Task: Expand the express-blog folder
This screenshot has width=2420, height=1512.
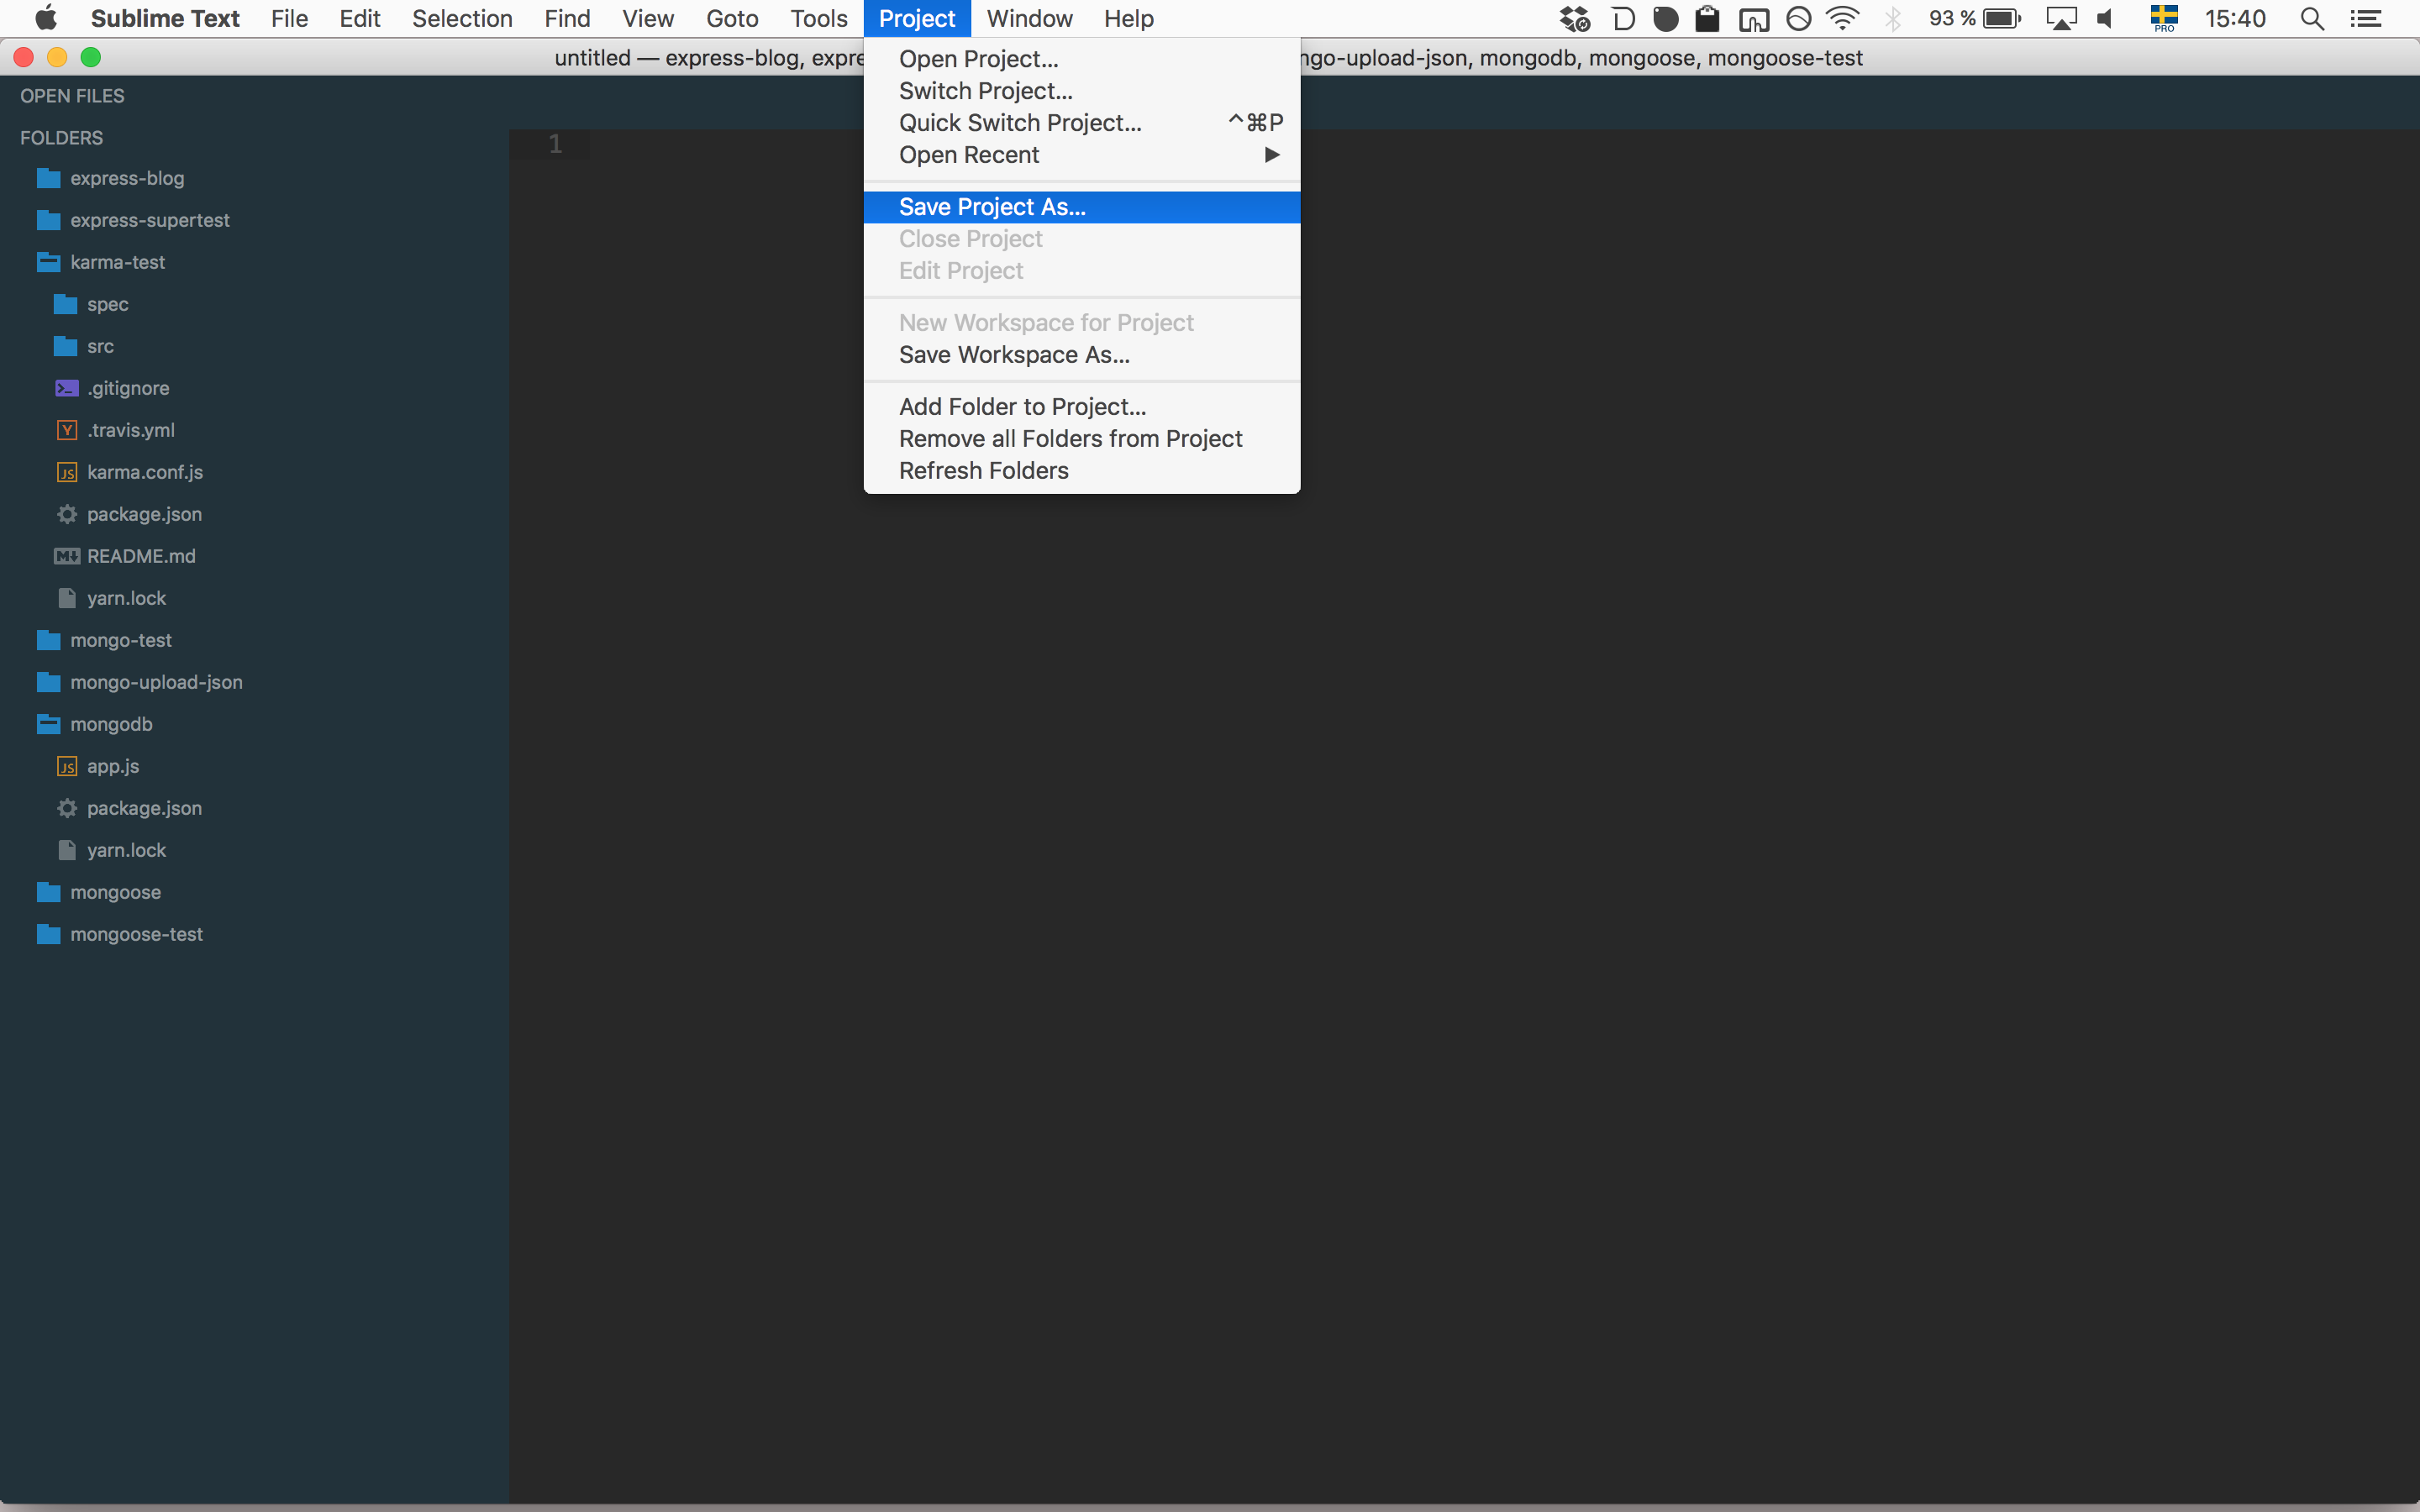Action: point(48,178)
